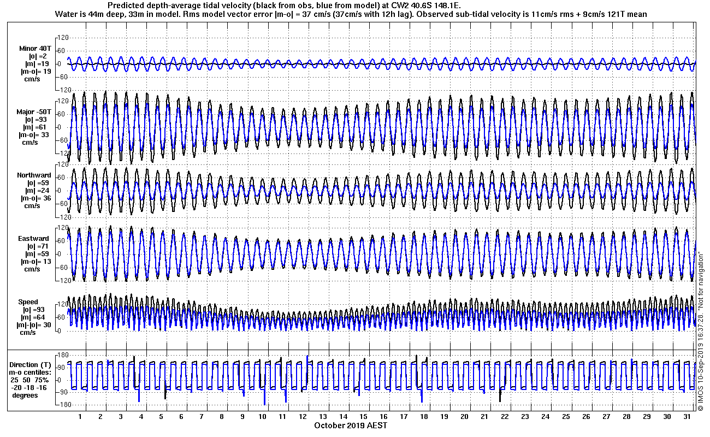This screenshot has width=710, height=437.
Task: Click day '17' on the date axis
Action: pyautogui.click(x=404, y=417)
